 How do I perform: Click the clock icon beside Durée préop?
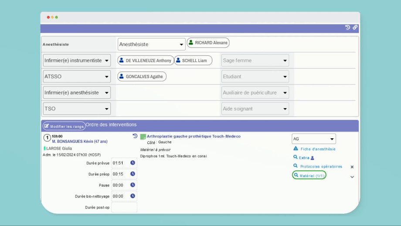133,174
